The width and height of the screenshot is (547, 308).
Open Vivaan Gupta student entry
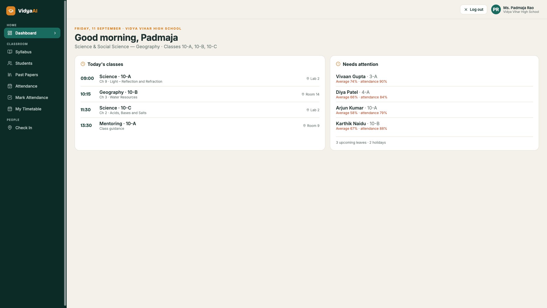pyautogui.click(x=434, y=79)
